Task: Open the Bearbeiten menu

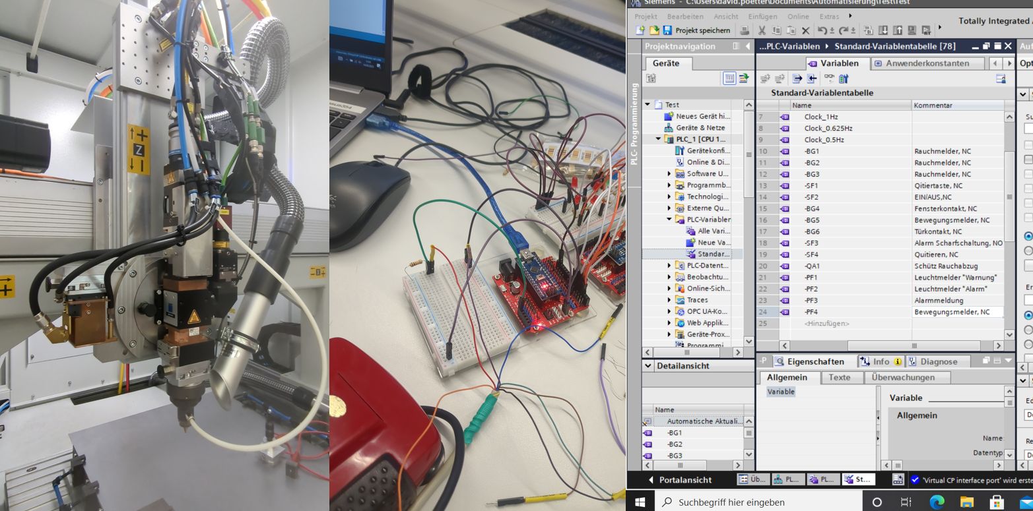Action: 685,16
